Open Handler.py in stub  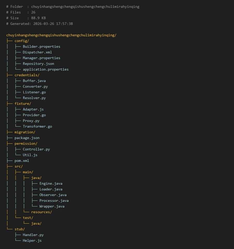pos(33,235)
